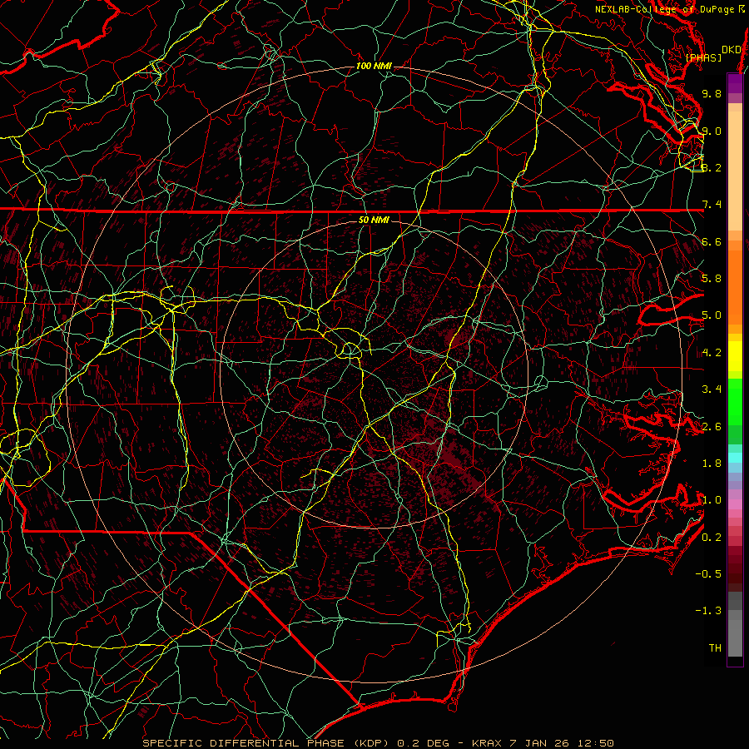Pick the pink band of the color scale
The width and height of the screenshot is (749, 749).
click(x=735, y=504)
